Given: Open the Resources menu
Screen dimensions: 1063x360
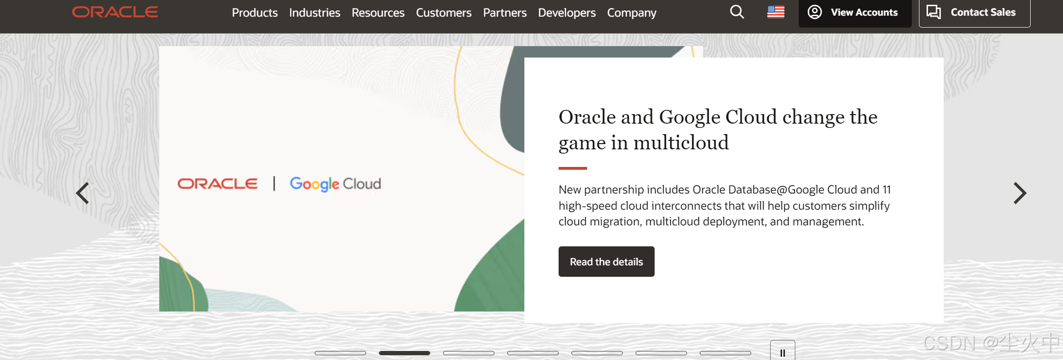Looking at the screenshot, I should (x=378, y=13).
